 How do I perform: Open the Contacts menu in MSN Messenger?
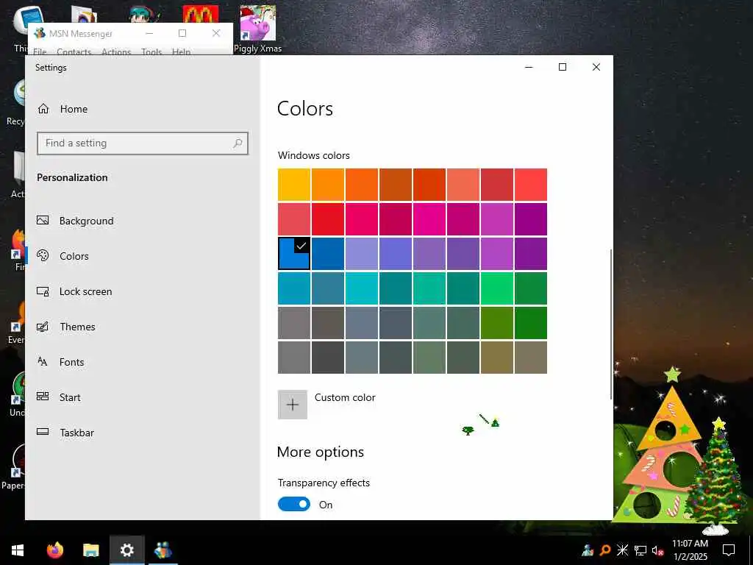(74, 51)
